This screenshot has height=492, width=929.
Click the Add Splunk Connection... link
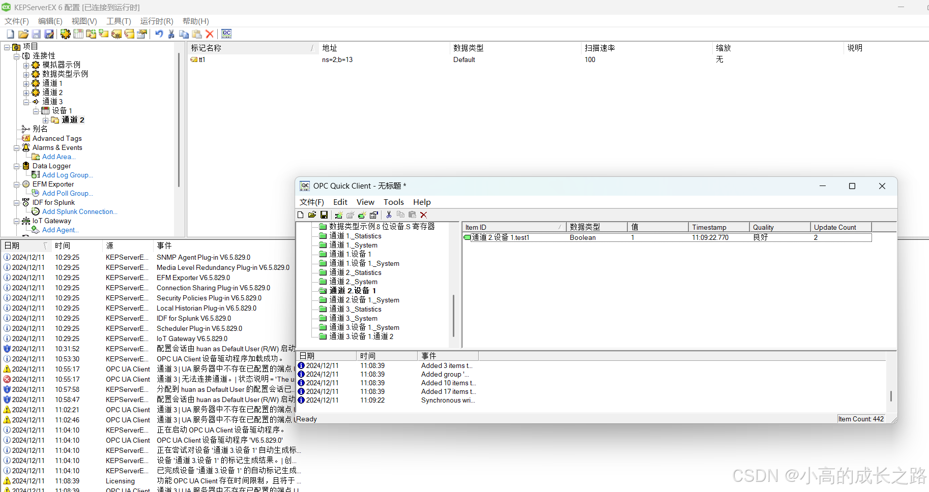[x=80, y=211]
